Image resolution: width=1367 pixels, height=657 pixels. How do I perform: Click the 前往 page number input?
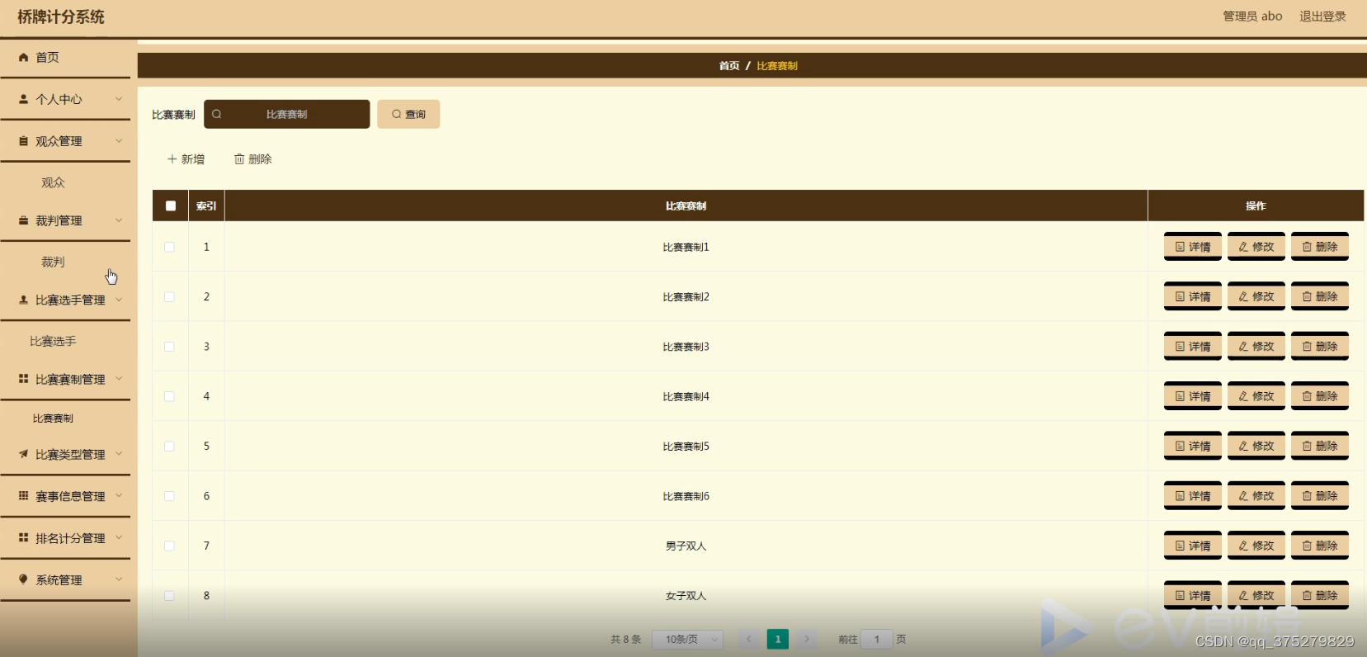coord(877,639)
